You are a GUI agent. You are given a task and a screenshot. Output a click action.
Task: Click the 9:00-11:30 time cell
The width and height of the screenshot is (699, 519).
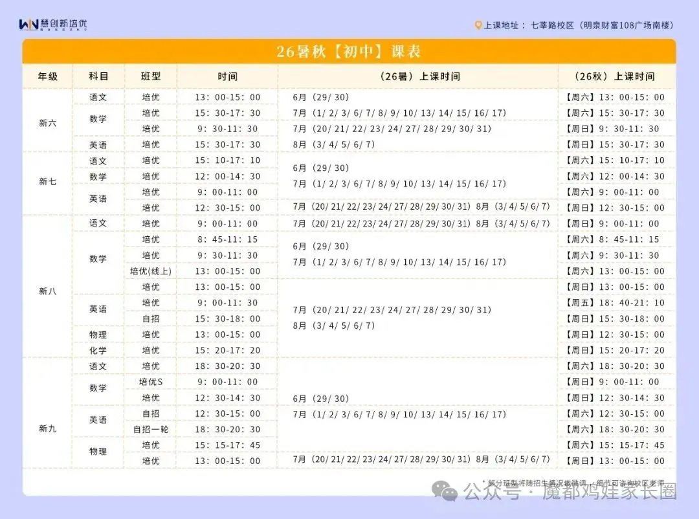point(227,303)
